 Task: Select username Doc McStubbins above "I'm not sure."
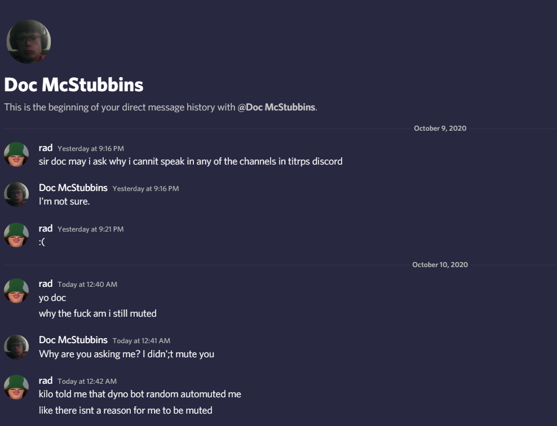click(x=73, y=188)
